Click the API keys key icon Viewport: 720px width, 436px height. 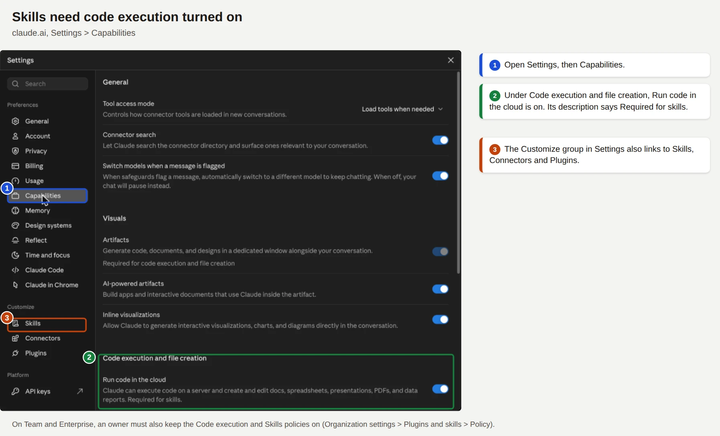tap(16, 391)
